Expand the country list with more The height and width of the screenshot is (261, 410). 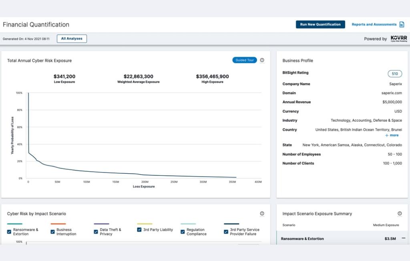[394, 135]
